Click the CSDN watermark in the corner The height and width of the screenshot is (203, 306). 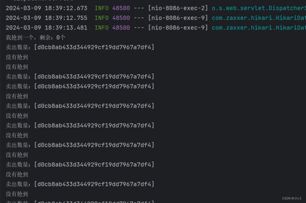[x=292, y=198]
